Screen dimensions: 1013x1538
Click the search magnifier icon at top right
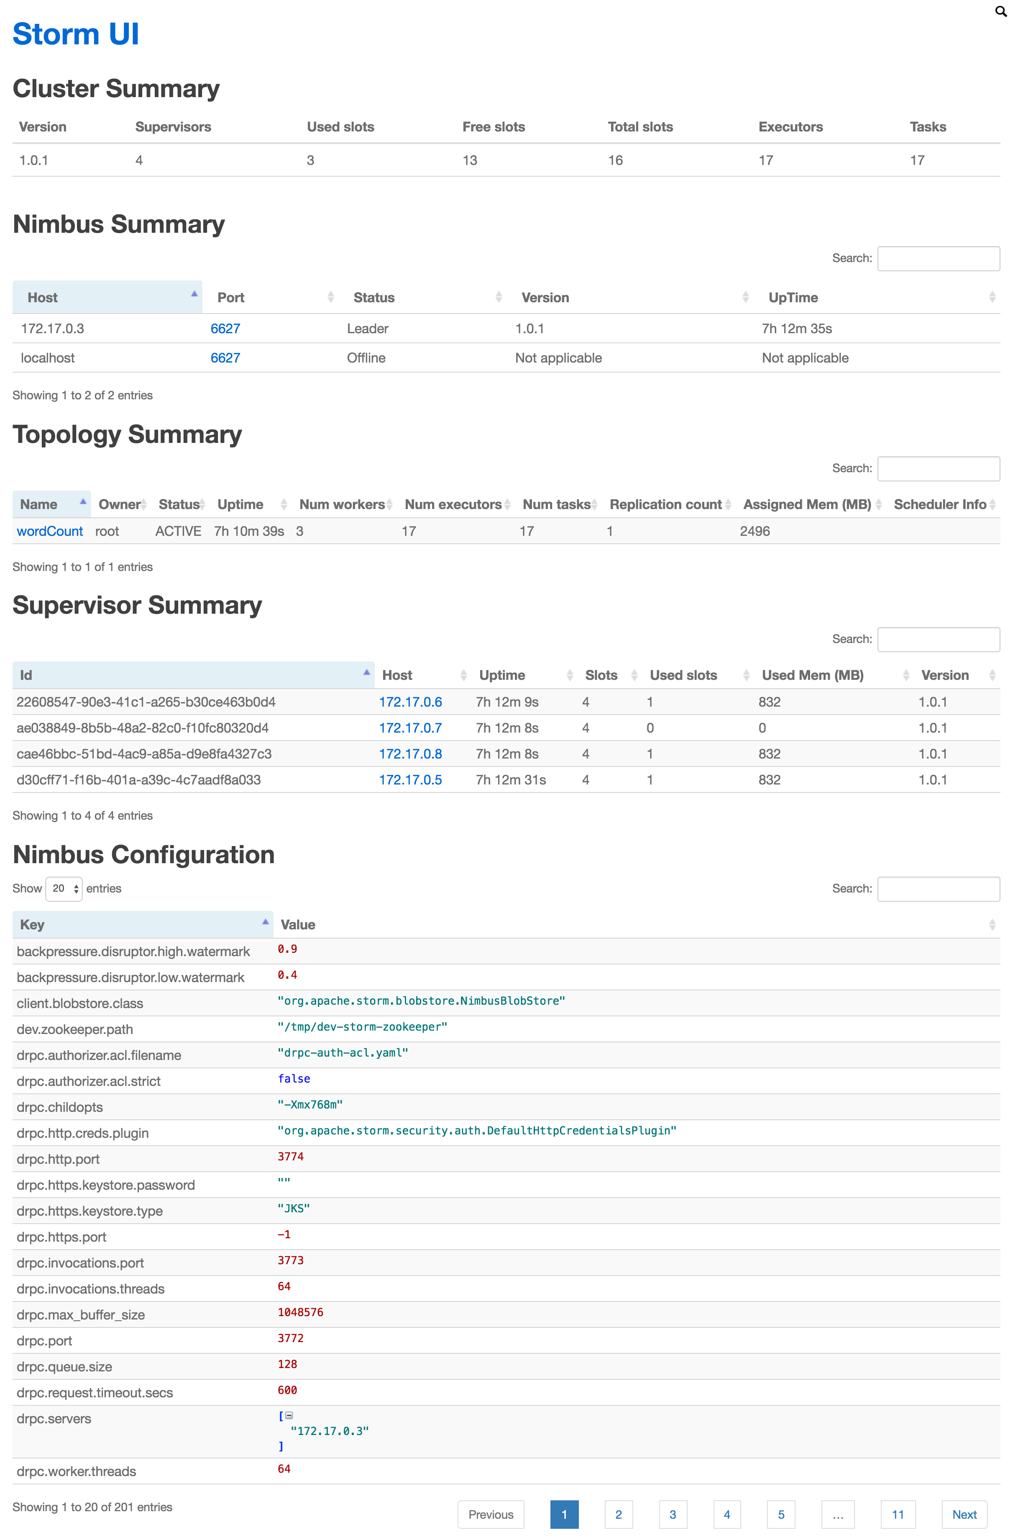click(x=1001, y=11)
